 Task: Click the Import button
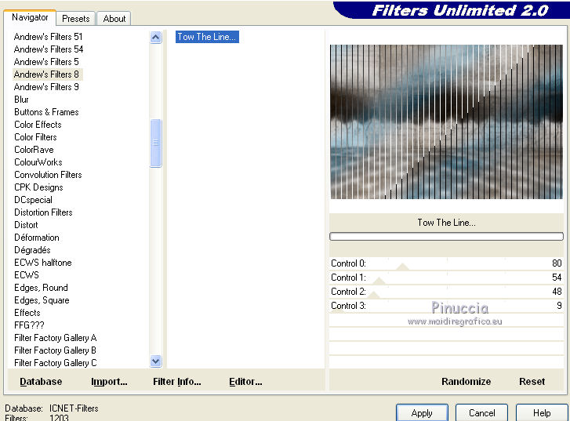click(109, 381)
